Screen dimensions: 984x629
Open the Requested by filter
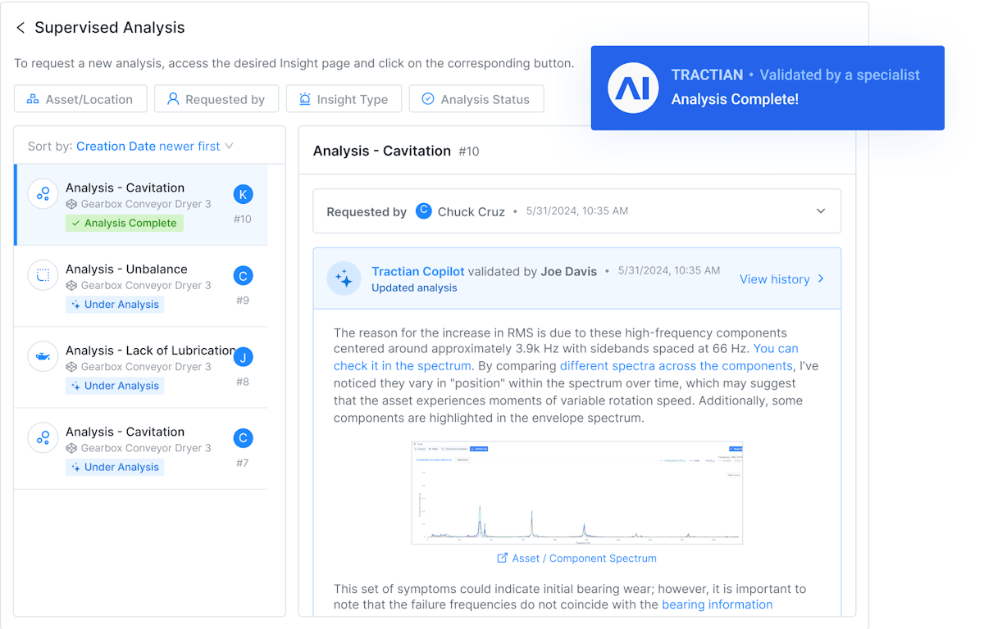pos(216,99)
